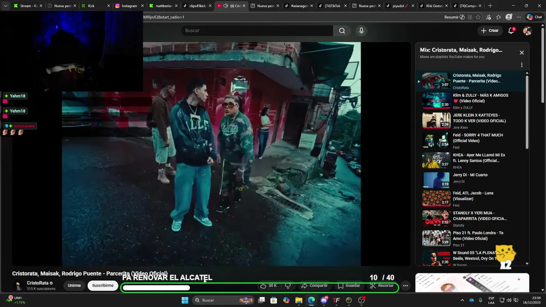Switch to mattkeelan Kick tab
The width and height of the screenshot is (546, 307).
(163, 6)
